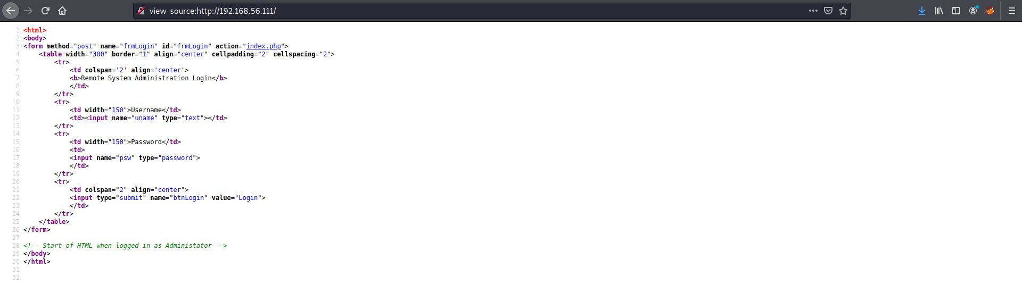Reload the page source
This screenshot has width=1022, height=284.
(x=45, y=11)
